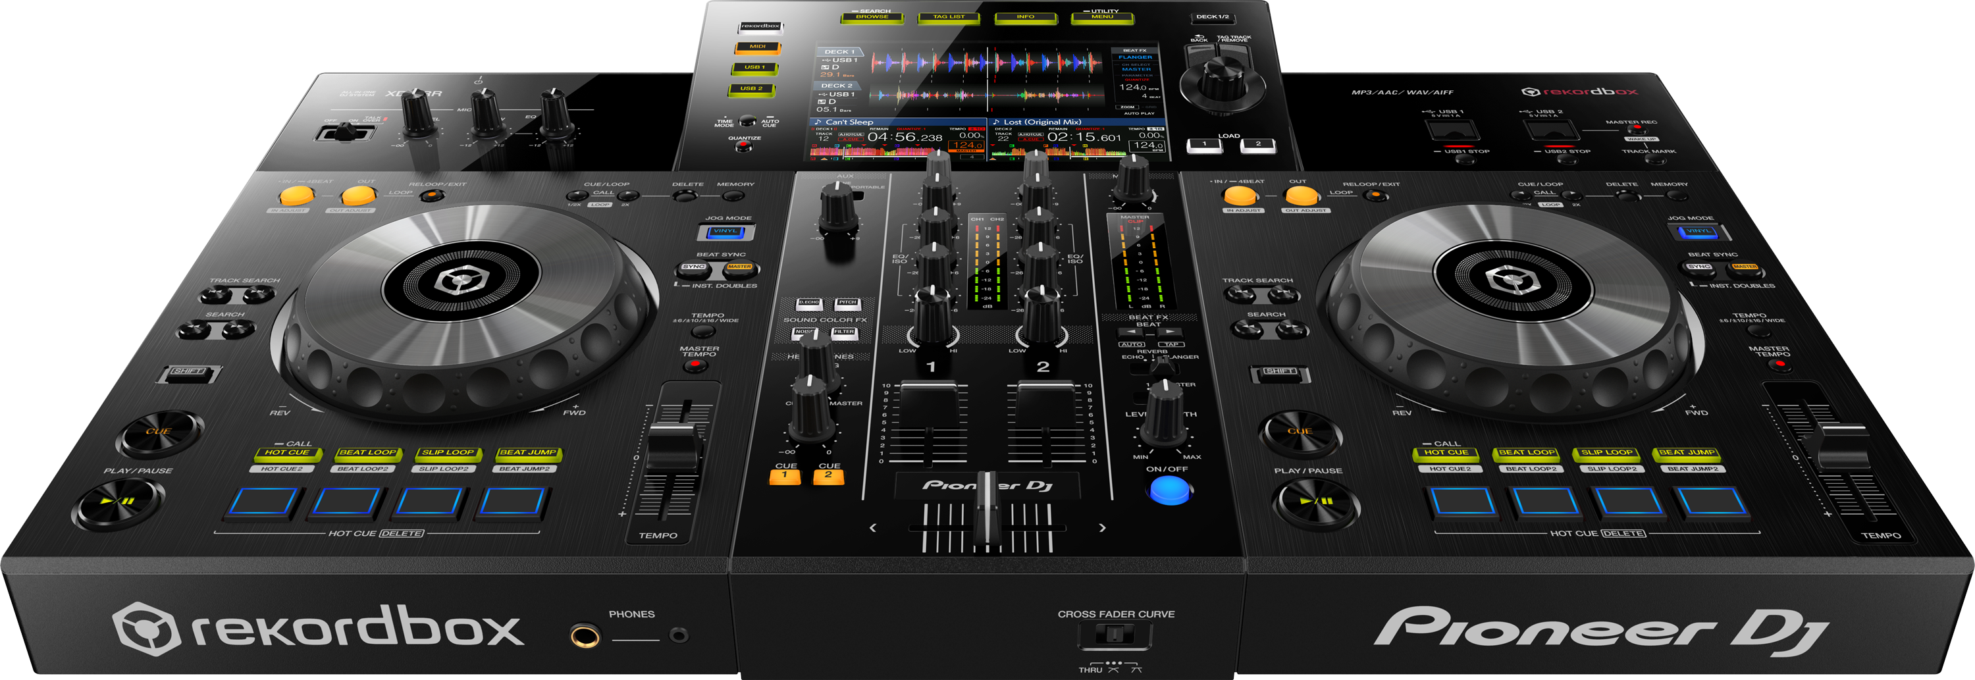Trigger the first performance pad on left deck
Image resolution: width=1975 pixels, height=680 pixels.
click(x=263, y=503)
